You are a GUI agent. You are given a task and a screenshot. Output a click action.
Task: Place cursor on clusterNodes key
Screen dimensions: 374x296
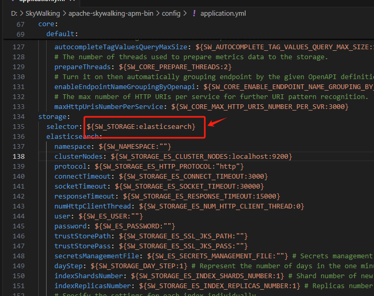tap(79, 157)
